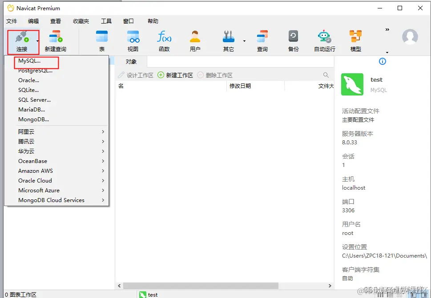The height and width of the screenshot is (298, 431).
Task: Click the 其它 (Others) tools icon
Action: [229, 37]
